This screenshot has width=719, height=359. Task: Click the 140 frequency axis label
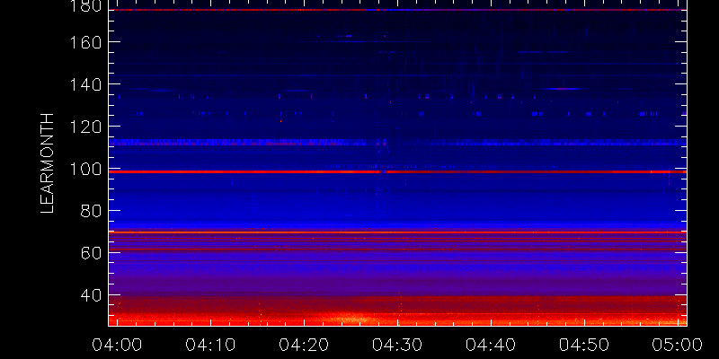[84, 84]
